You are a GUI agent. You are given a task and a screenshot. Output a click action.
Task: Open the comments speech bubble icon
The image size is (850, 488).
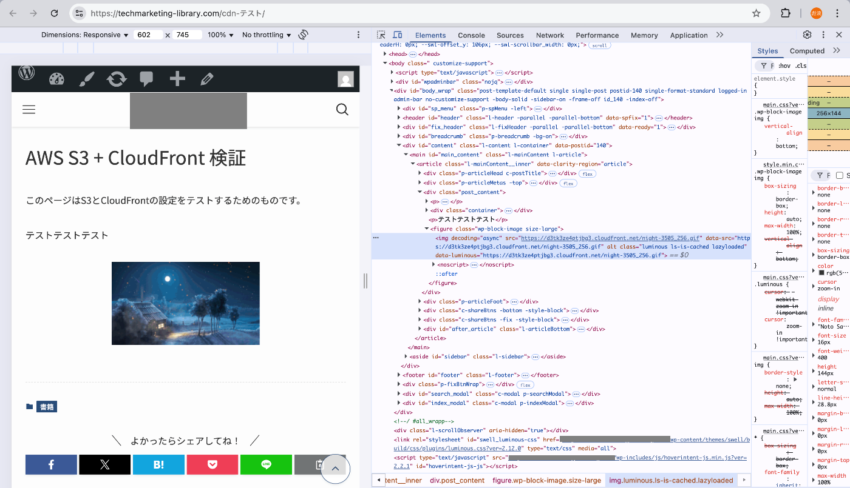[x=146, y=79]
